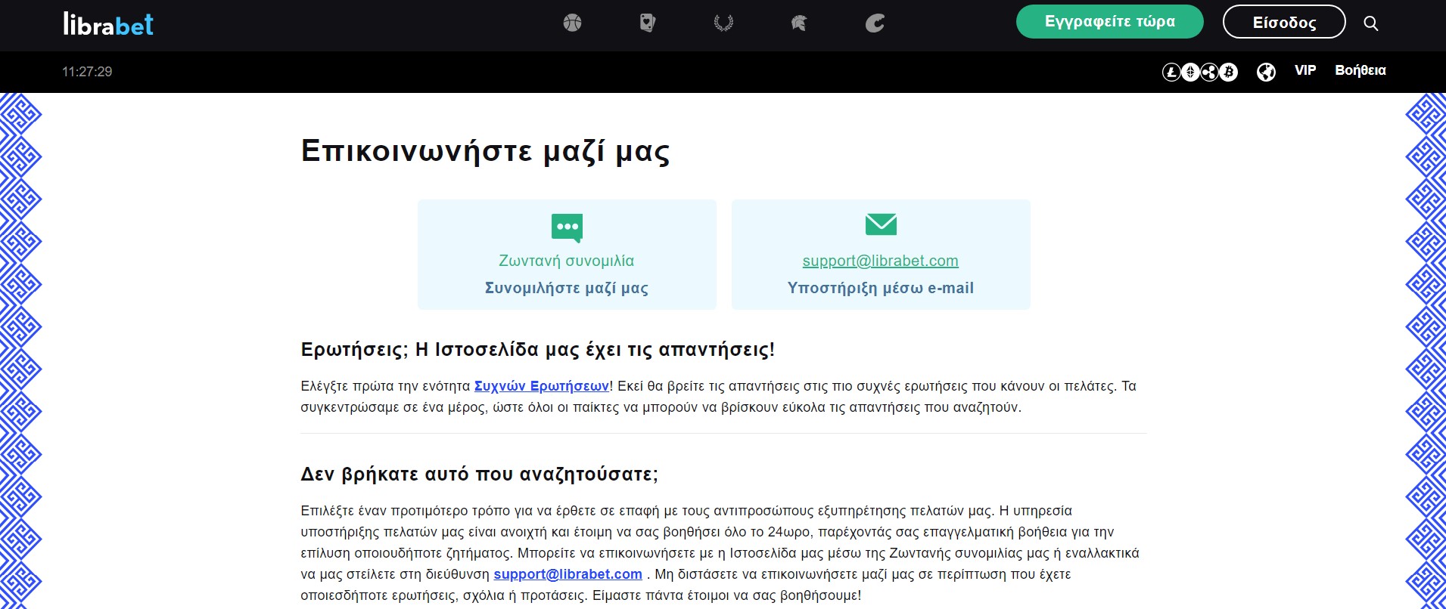This screenshot has width=1446, height=609.
Task: Click the laurel wreath icon
Action: (x=723, y=23)
